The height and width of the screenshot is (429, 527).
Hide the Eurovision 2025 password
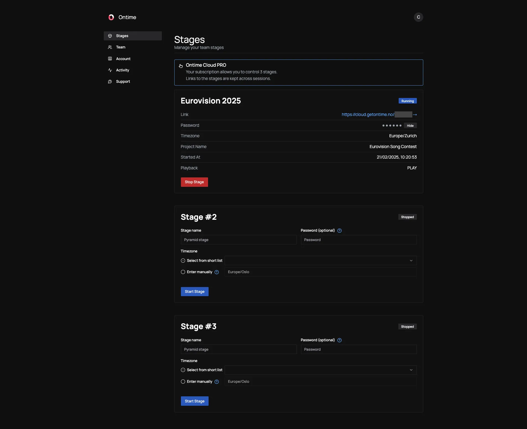[x=410, y=125]
